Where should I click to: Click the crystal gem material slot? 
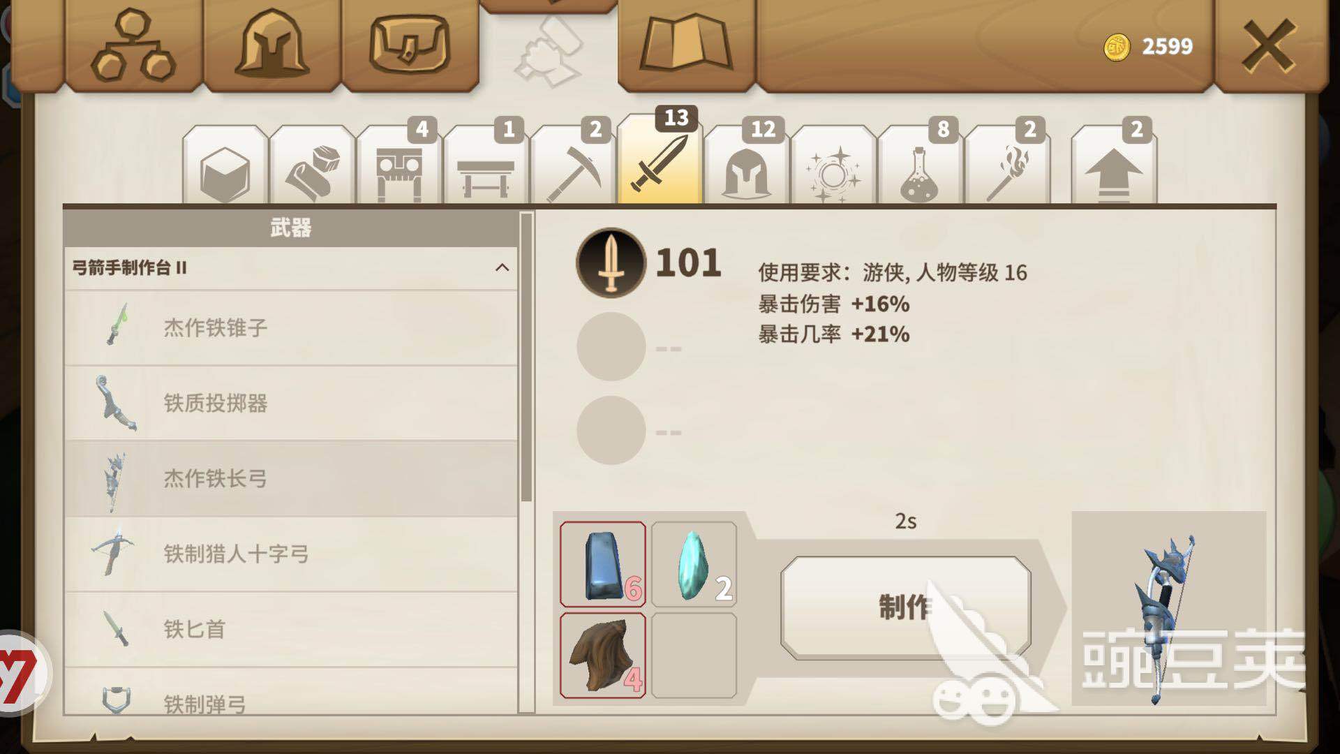coord(694,564)
